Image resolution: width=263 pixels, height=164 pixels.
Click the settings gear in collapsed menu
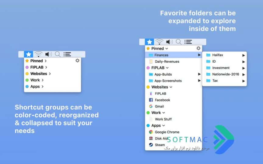point(77,60)
